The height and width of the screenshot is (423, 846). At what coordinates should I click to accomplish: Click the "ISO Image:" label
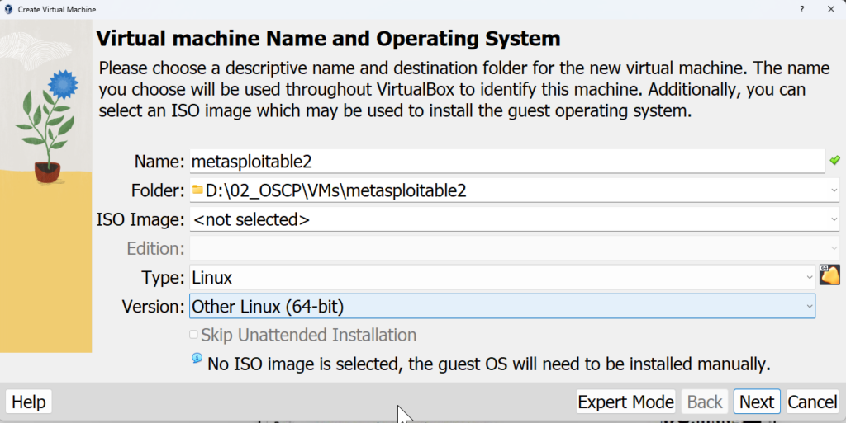(140, 219)
